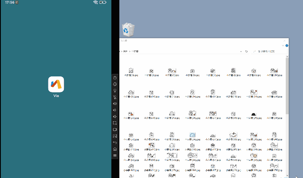
Task: Go to the phone home screen via the sidebar
Action: 115,149
